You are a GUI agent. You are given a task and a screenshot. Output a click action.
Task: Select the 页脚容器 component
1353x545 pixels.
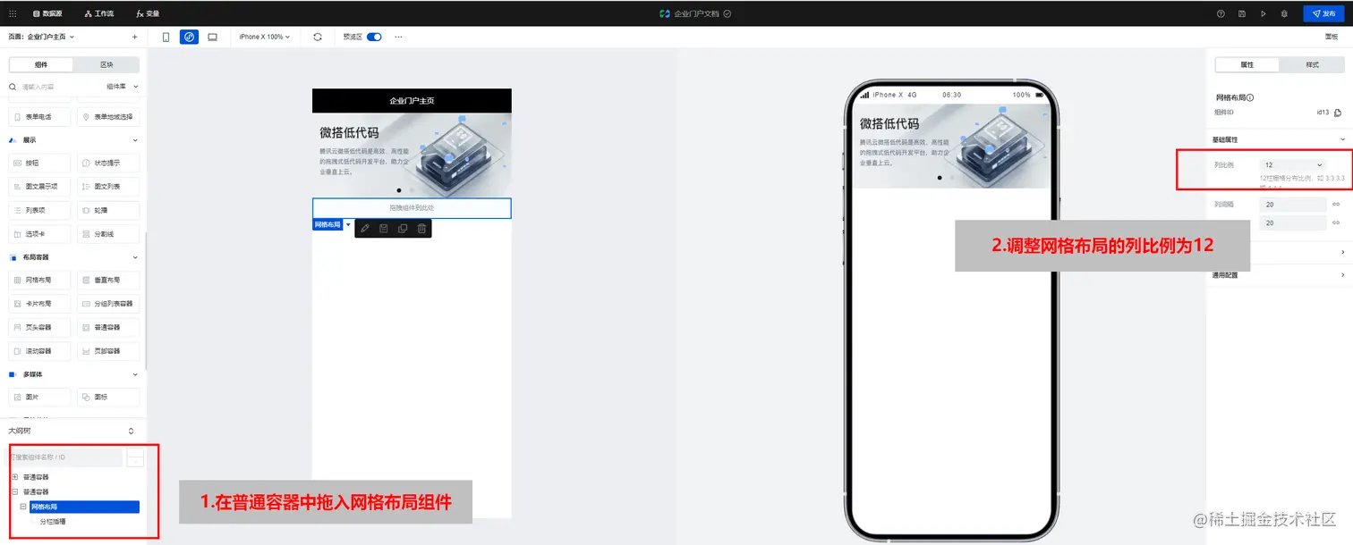click(x=108, y=351)
